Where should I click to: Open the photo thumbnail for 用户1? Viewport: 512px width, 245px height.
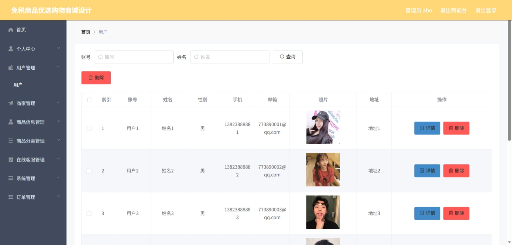323,127
